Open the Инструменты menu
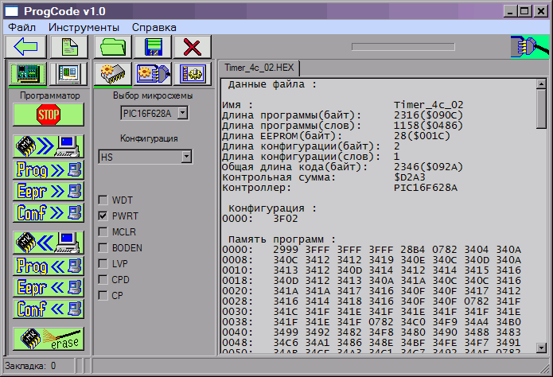The image size is (553, 377). (x=84, y=27)
